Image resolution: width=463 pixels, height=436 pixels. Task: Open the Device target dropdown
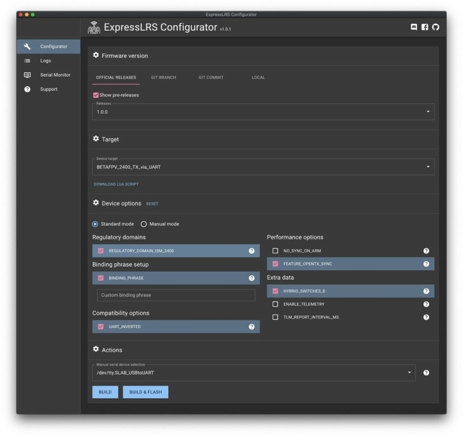[x=263, y=167]
